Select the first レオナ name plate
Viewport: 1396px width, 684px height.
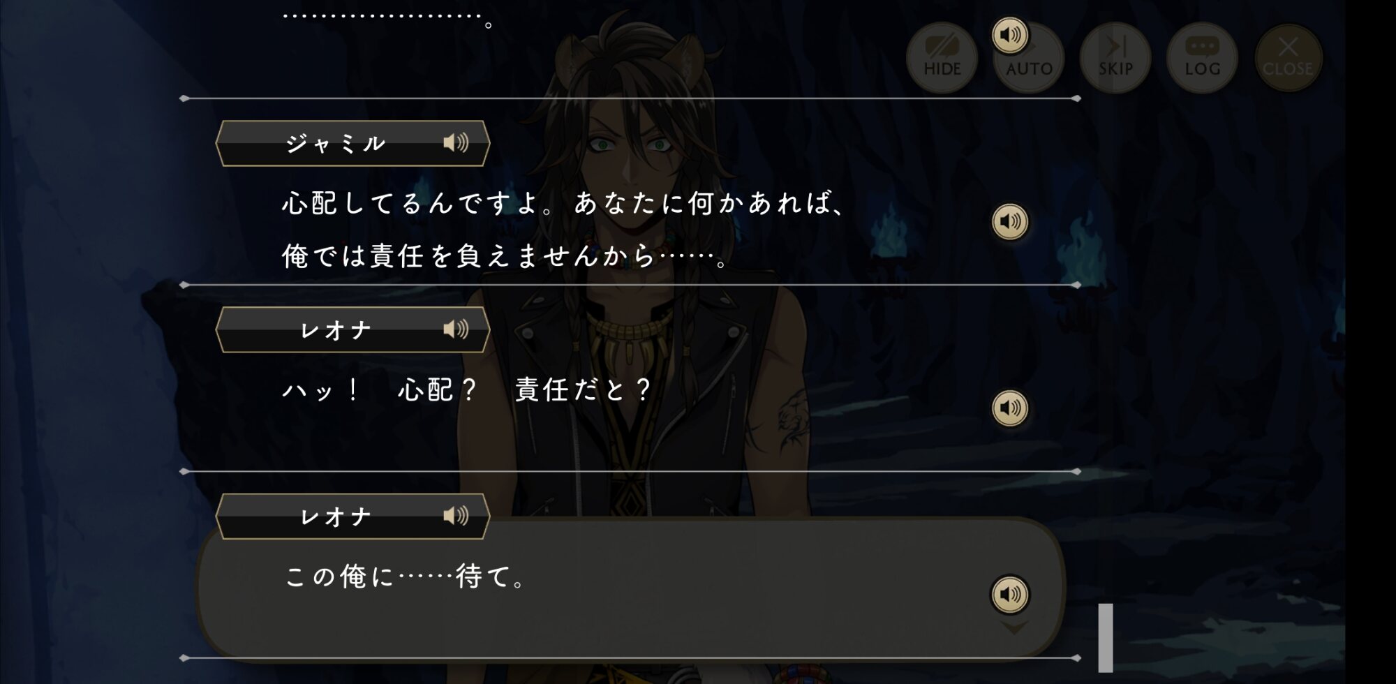[352, 329]
